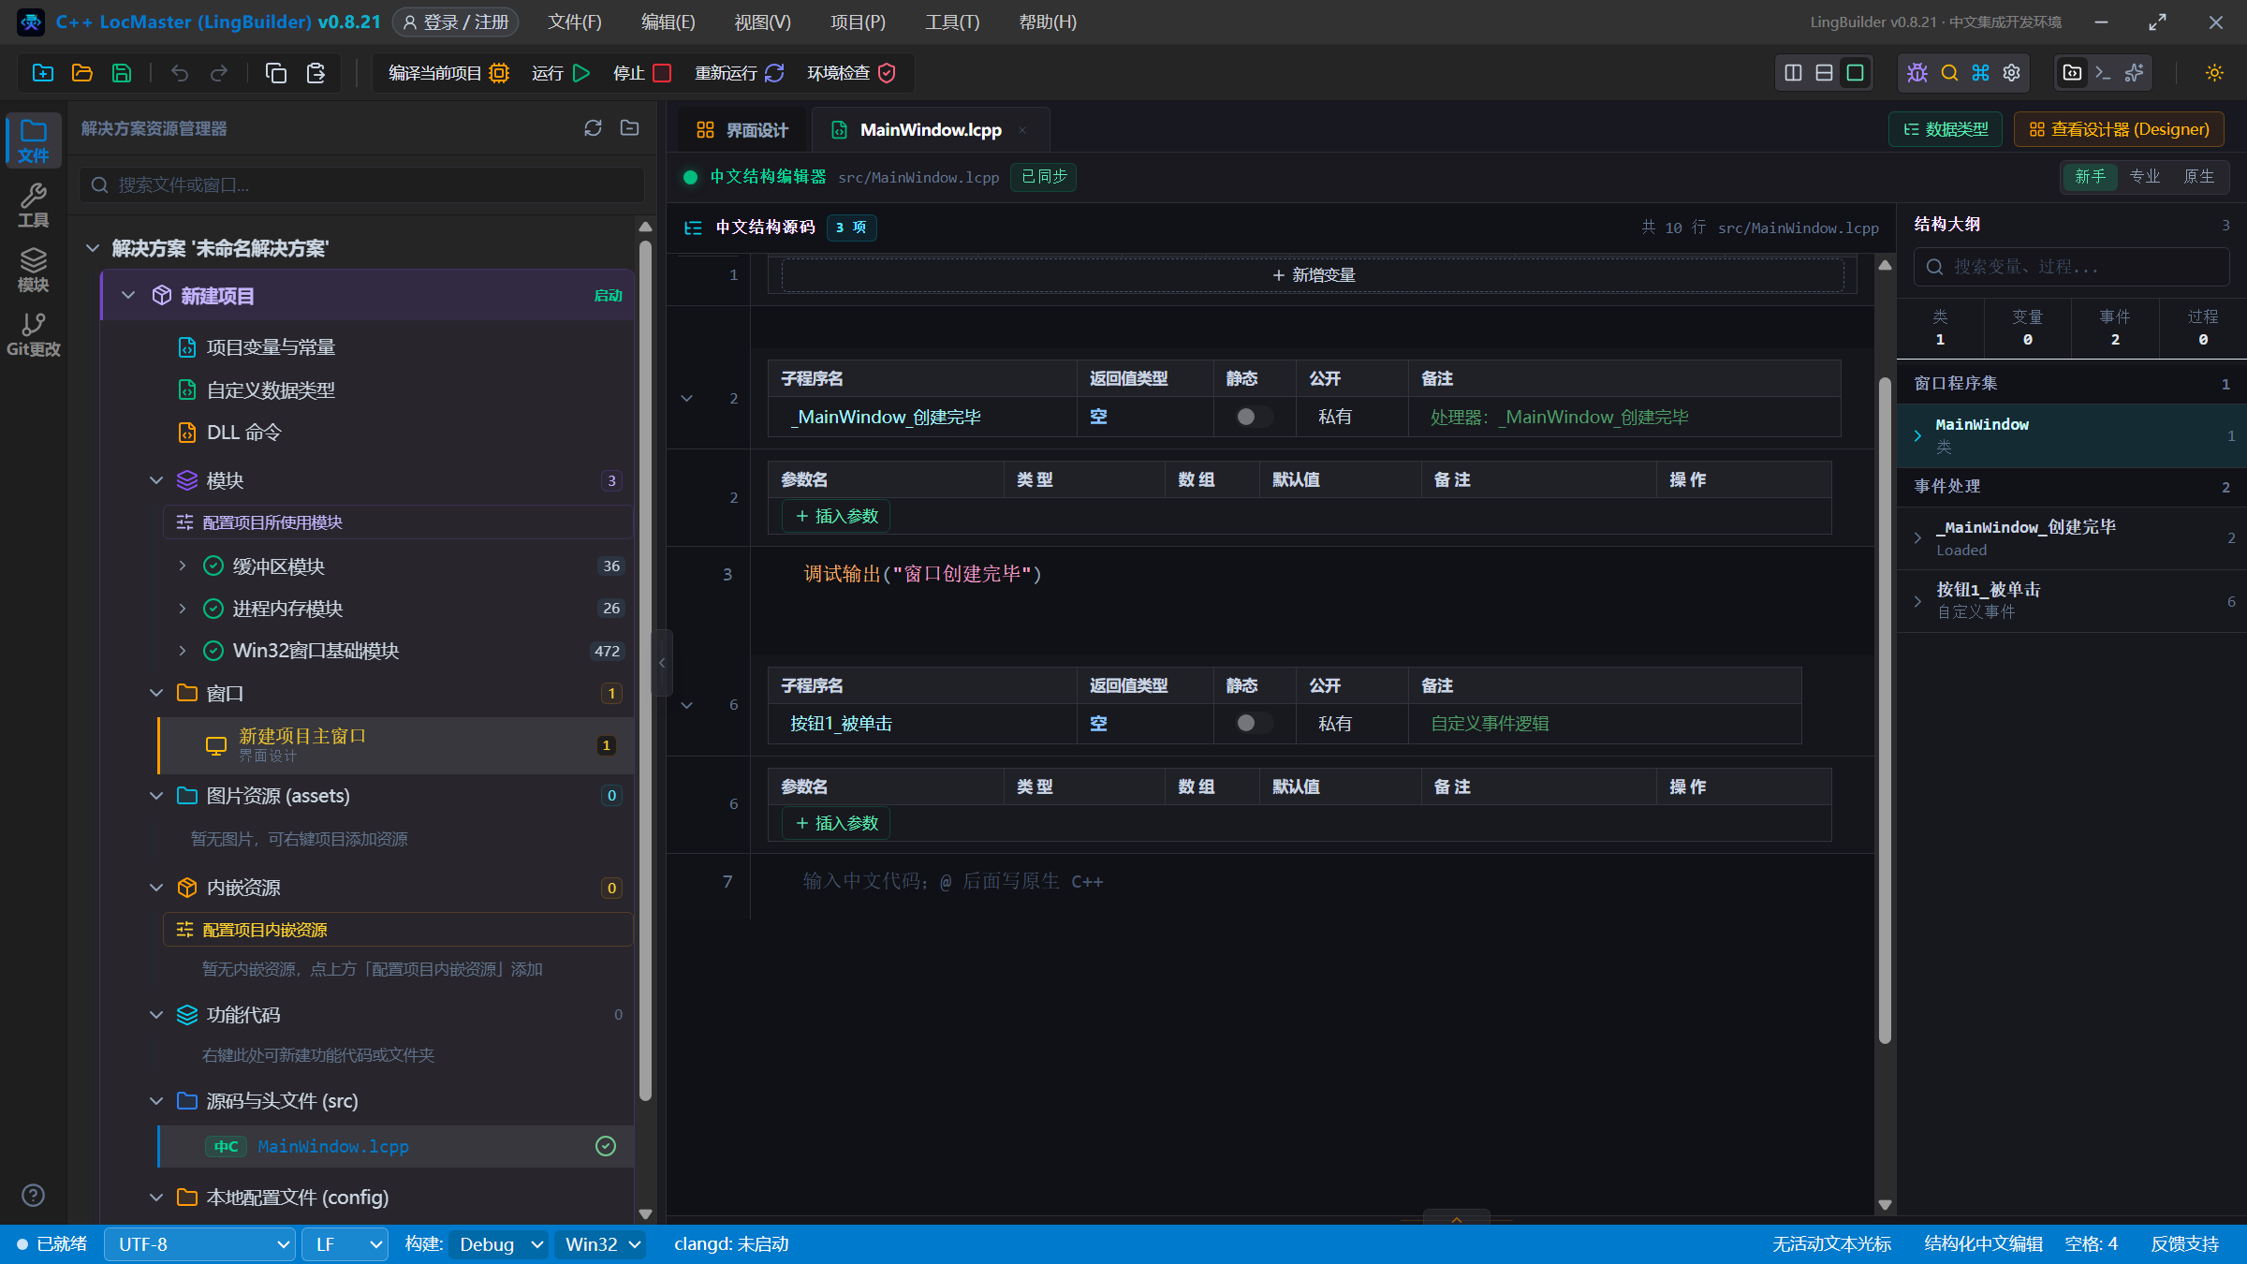This screenshot has height=1264, width=2247.
Task: Click the redo arrow icon
Action: 219,73
